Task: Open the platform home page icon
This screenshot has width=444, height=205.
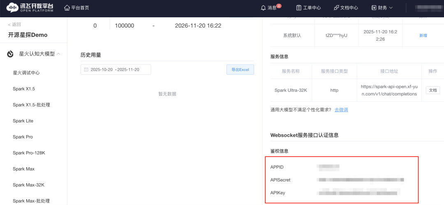Action: pyautogui.click(x=67, y=8)
